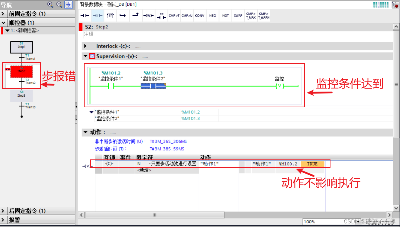Click the monitoring status bar icon
This screenshot has width=400, height=227.
pyautogui.click(x=381, y=5)
